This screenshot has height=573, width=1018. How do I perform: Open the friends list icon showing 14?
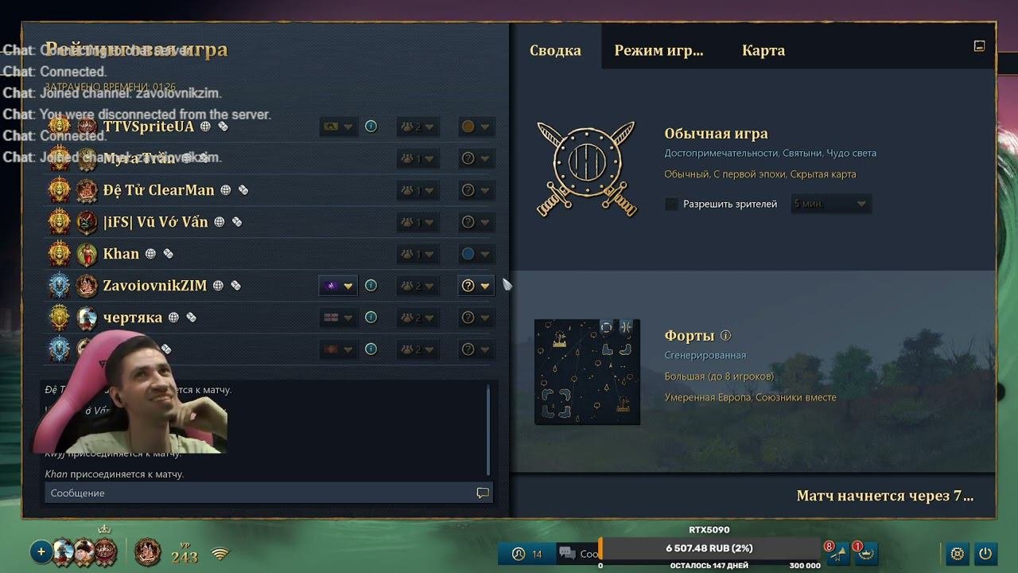click(x=527, y=554)
